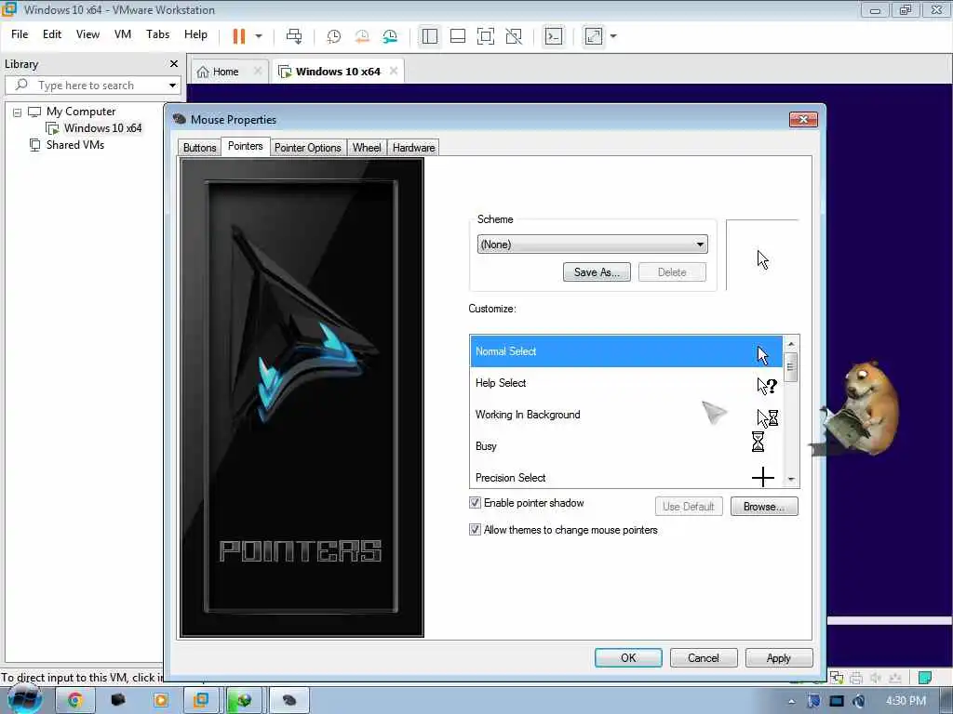Image resolution: width=953 pixels, height=714 pixels.
Task: Click the stretch guest display icon
Action: (x=594, y=36)
